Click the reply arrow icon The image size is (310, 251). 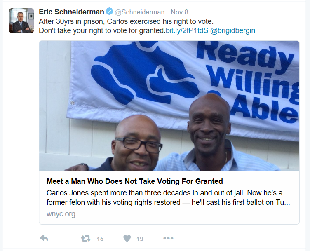click(x=44, y=238)
